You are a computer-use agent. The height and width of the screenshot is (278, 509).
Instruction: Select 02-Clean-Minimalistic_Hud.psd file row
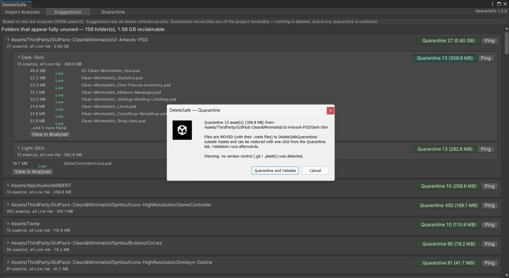point(110,71)
